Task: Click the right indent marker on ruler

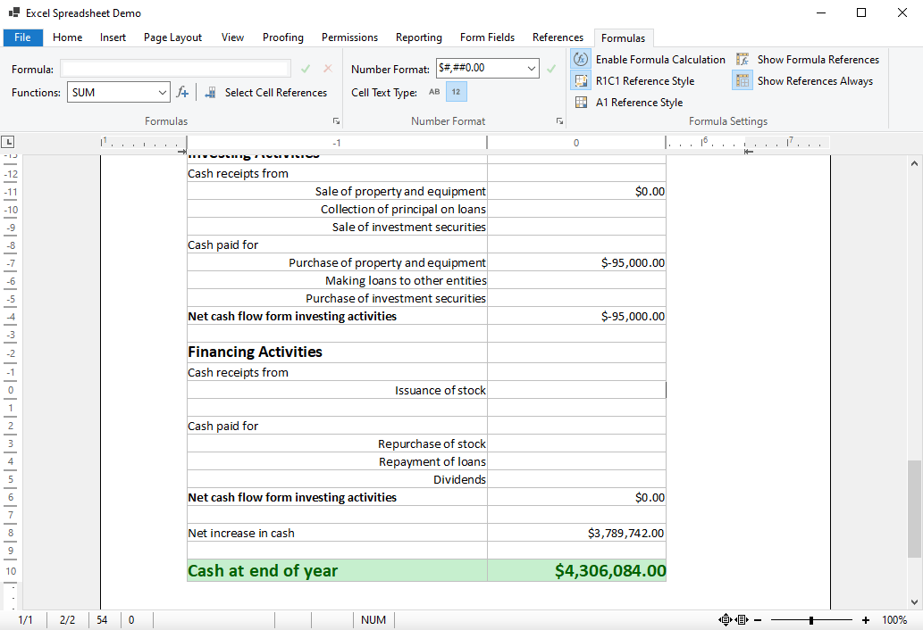Action: pos(748,152)
